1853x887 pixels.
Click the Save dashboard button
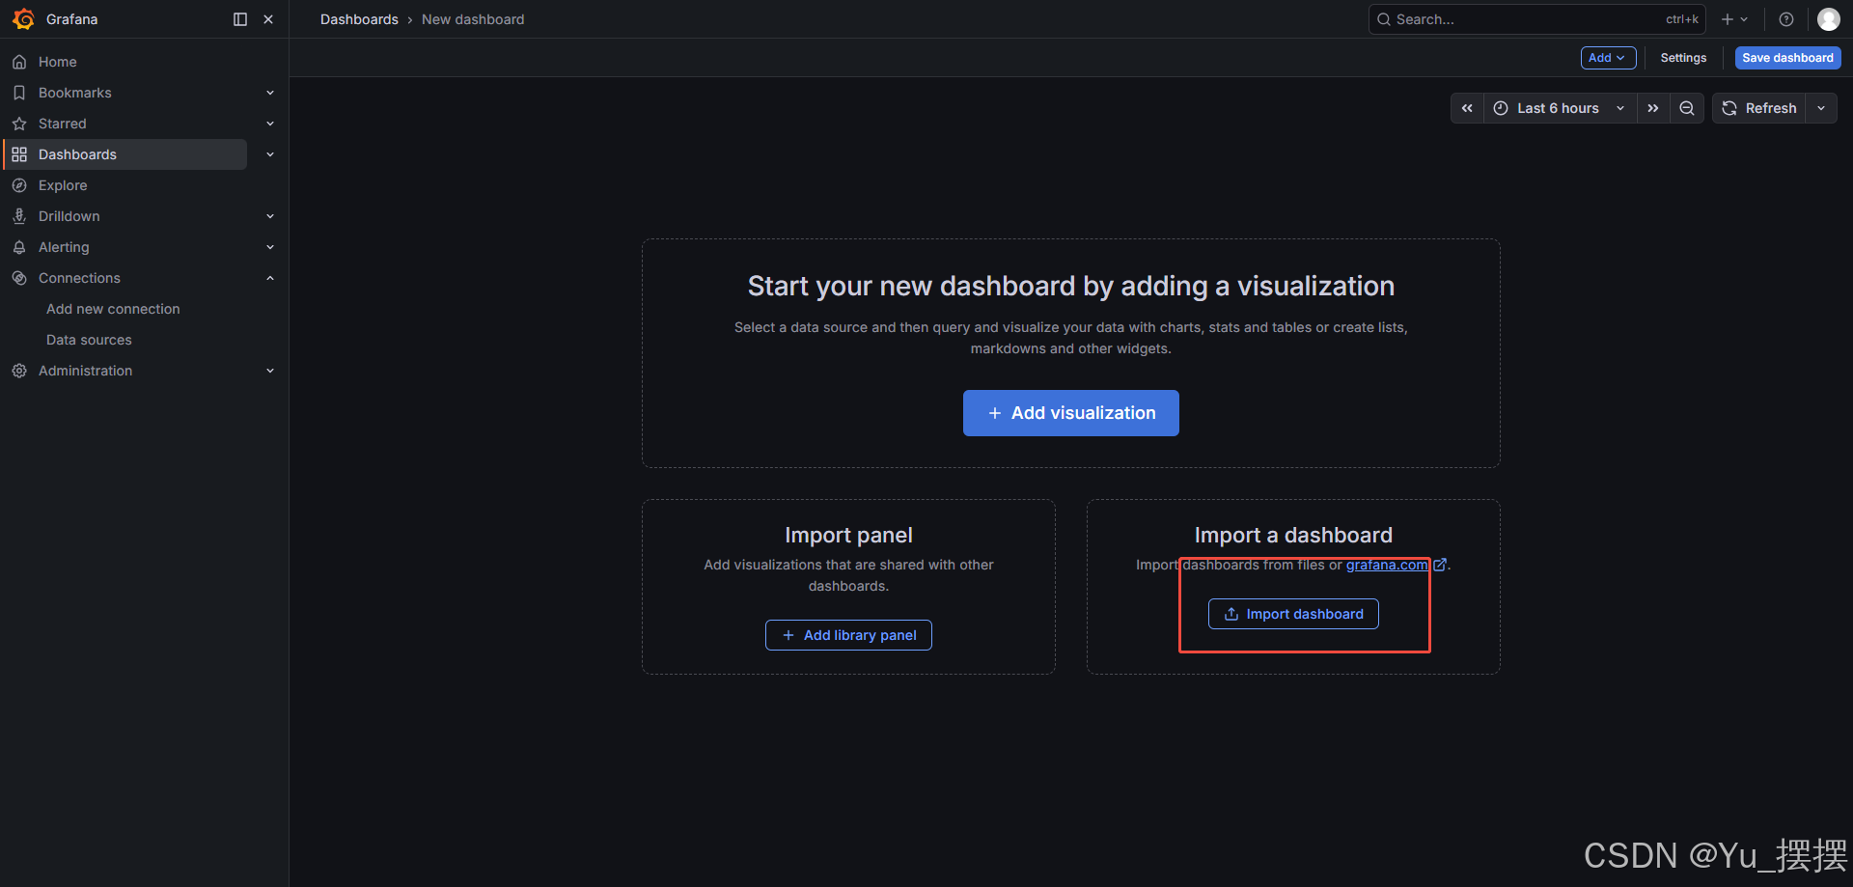pos(1787,58)
